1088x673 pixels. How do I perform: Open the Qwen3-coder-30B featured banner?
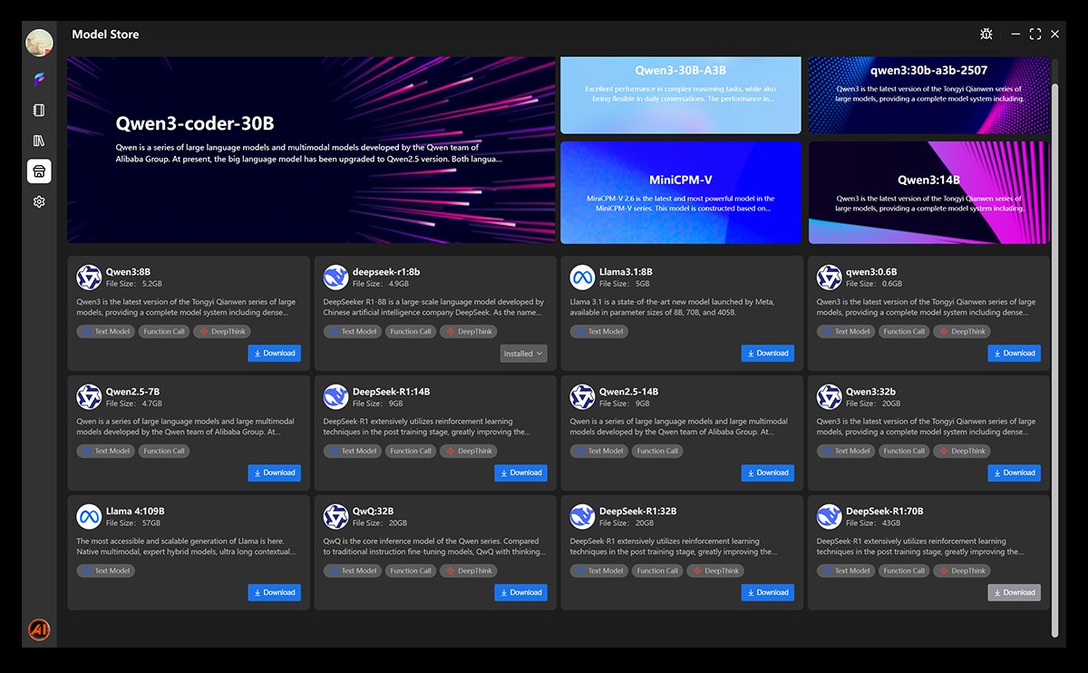311,151
